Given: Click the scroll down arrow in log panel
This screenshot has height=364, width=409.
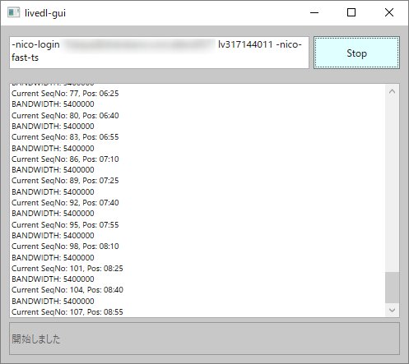Looking at the screenshot, I should tap(392, 310).
